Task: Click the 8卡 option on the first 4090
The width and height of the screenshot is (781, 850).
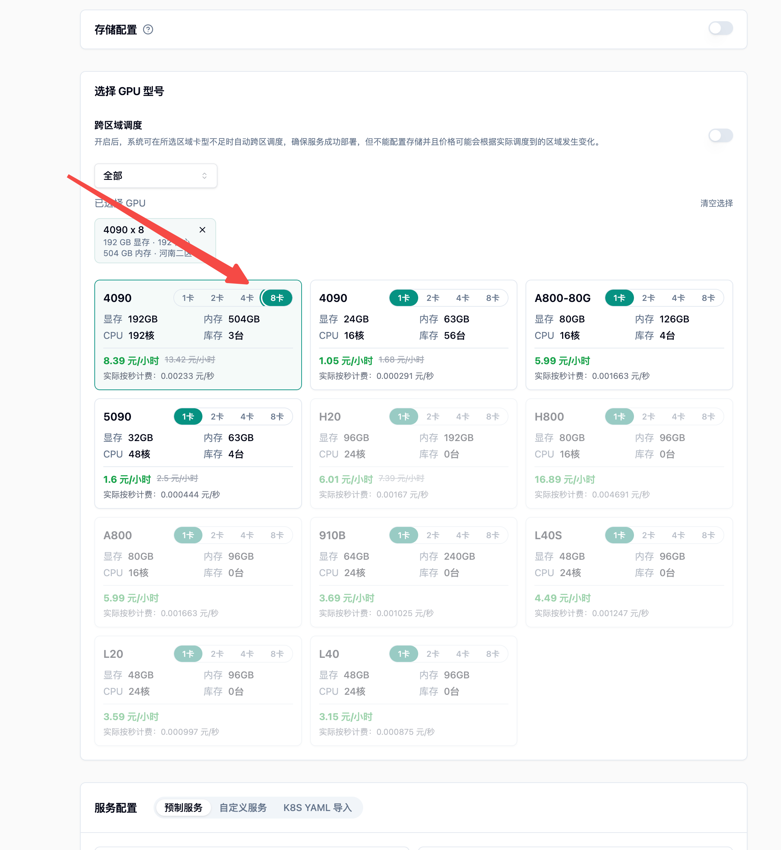Action: [x=277, y=298]
